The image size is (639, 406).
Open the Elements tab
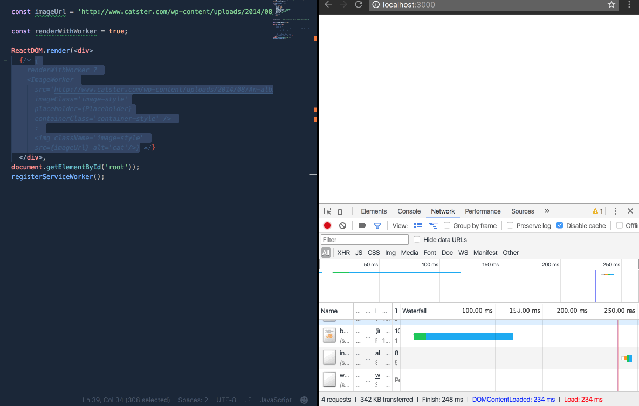374,211
